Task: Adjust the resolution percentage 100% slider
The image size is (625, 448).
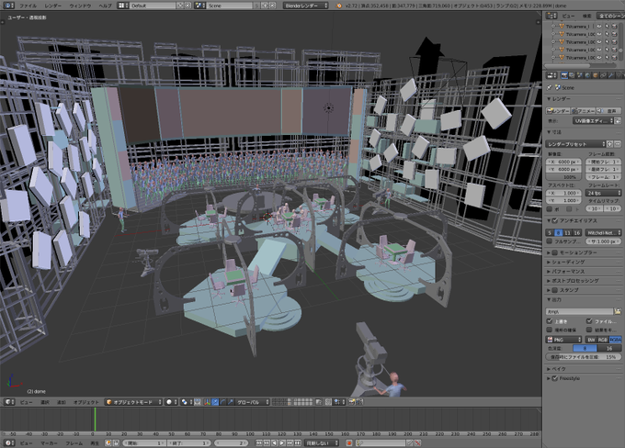Action: pyautogui.click(x=563, y=177)
